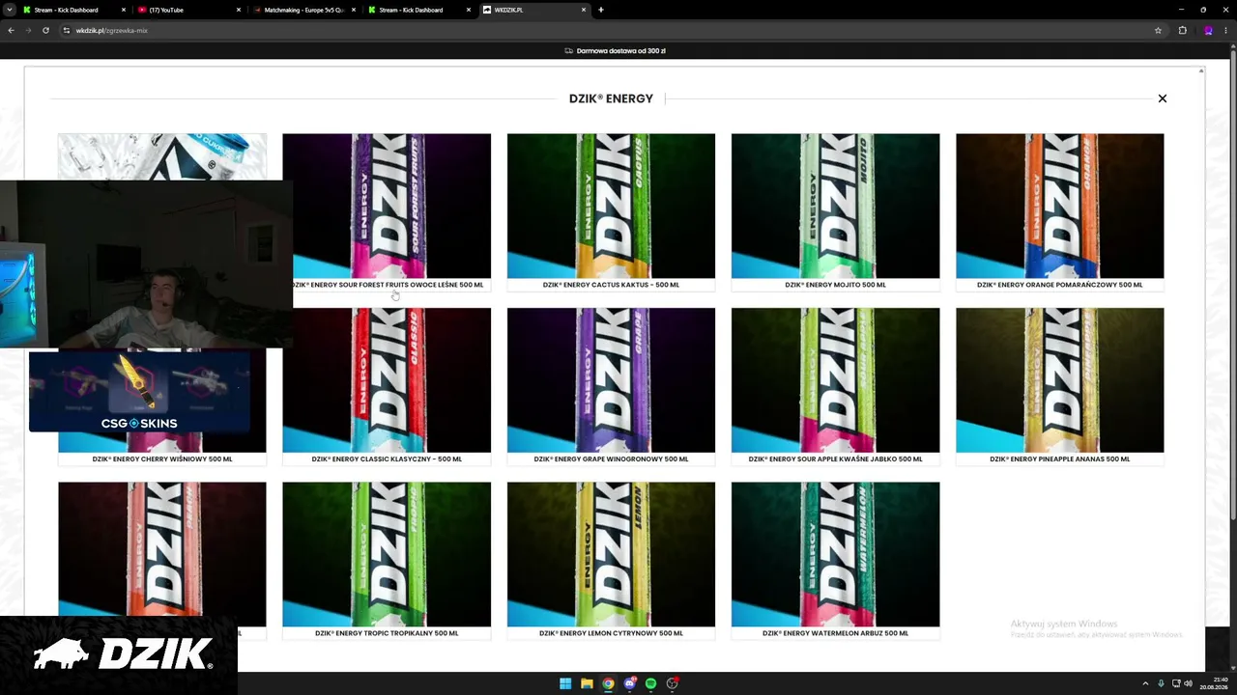Screen dimensions: 1237x695
Task: Open the Chrome profile avatar
Action: [1208, 30]
